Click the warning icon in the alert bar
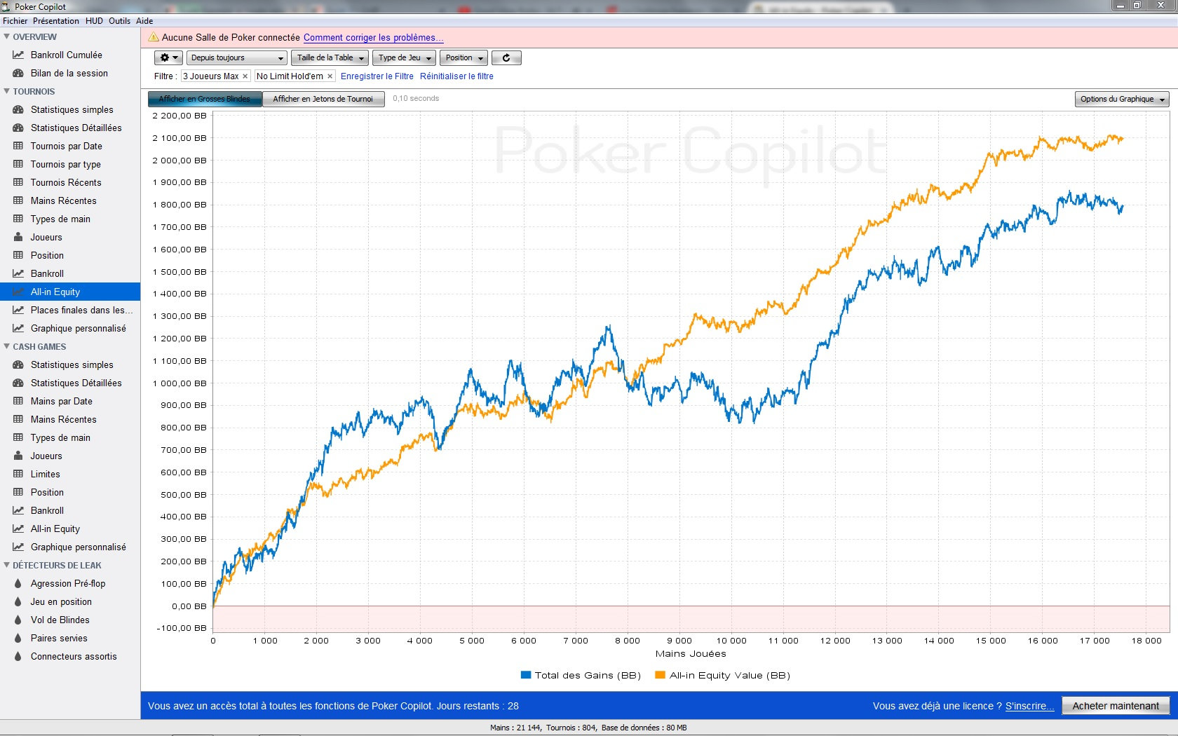1178x736 pixels. click(x=154, y=37)
